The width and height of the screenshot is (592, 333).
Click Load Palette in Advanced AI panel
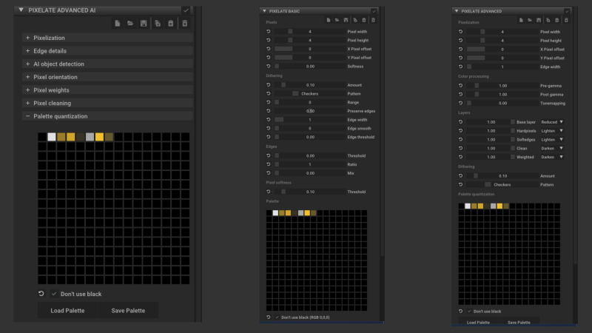[67, 310]
